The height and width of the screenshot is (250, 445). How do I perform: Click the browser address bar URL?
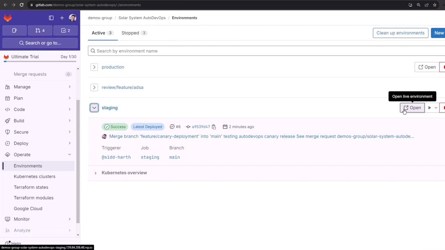(x=88, y=5)
